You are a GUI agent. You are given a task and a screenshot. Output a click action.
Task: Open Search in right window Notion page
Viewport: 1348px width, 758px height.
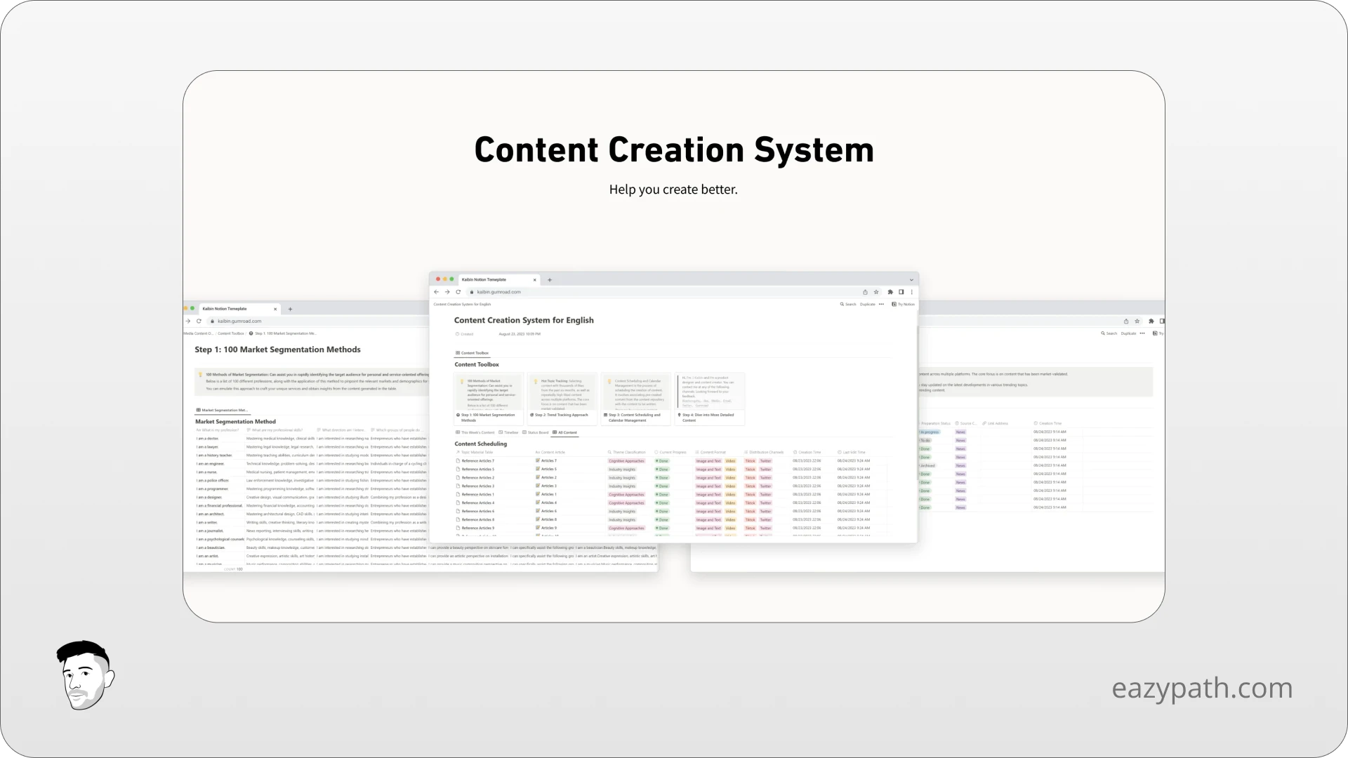[1109, 333]
